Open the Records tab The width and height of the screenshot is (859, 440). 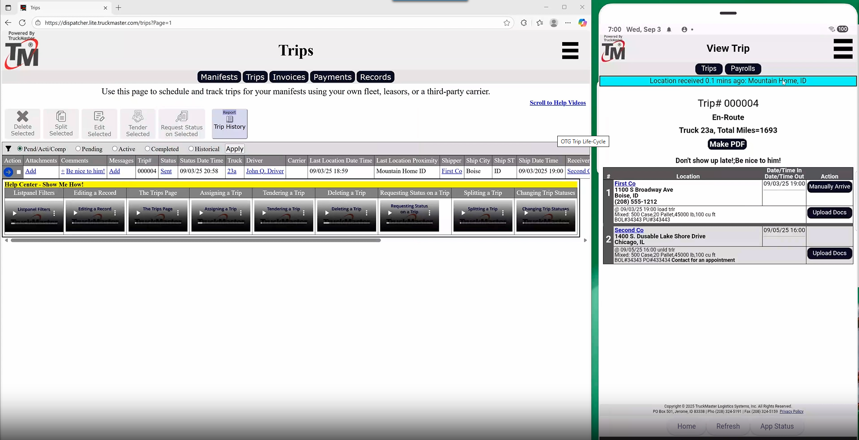click(376, 77)
